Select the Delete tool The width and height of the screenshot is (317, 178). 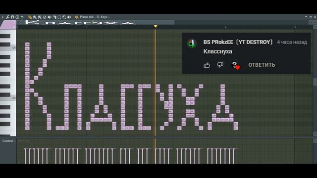coord(45,17)
